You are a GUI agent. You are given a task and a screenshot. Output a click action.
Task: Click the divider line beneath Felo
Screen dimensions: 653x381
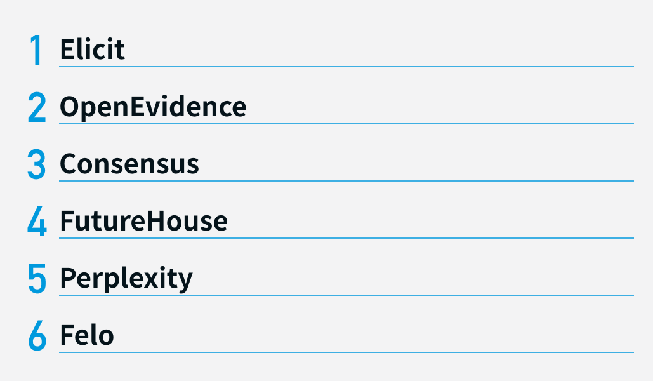coord(346,352)
